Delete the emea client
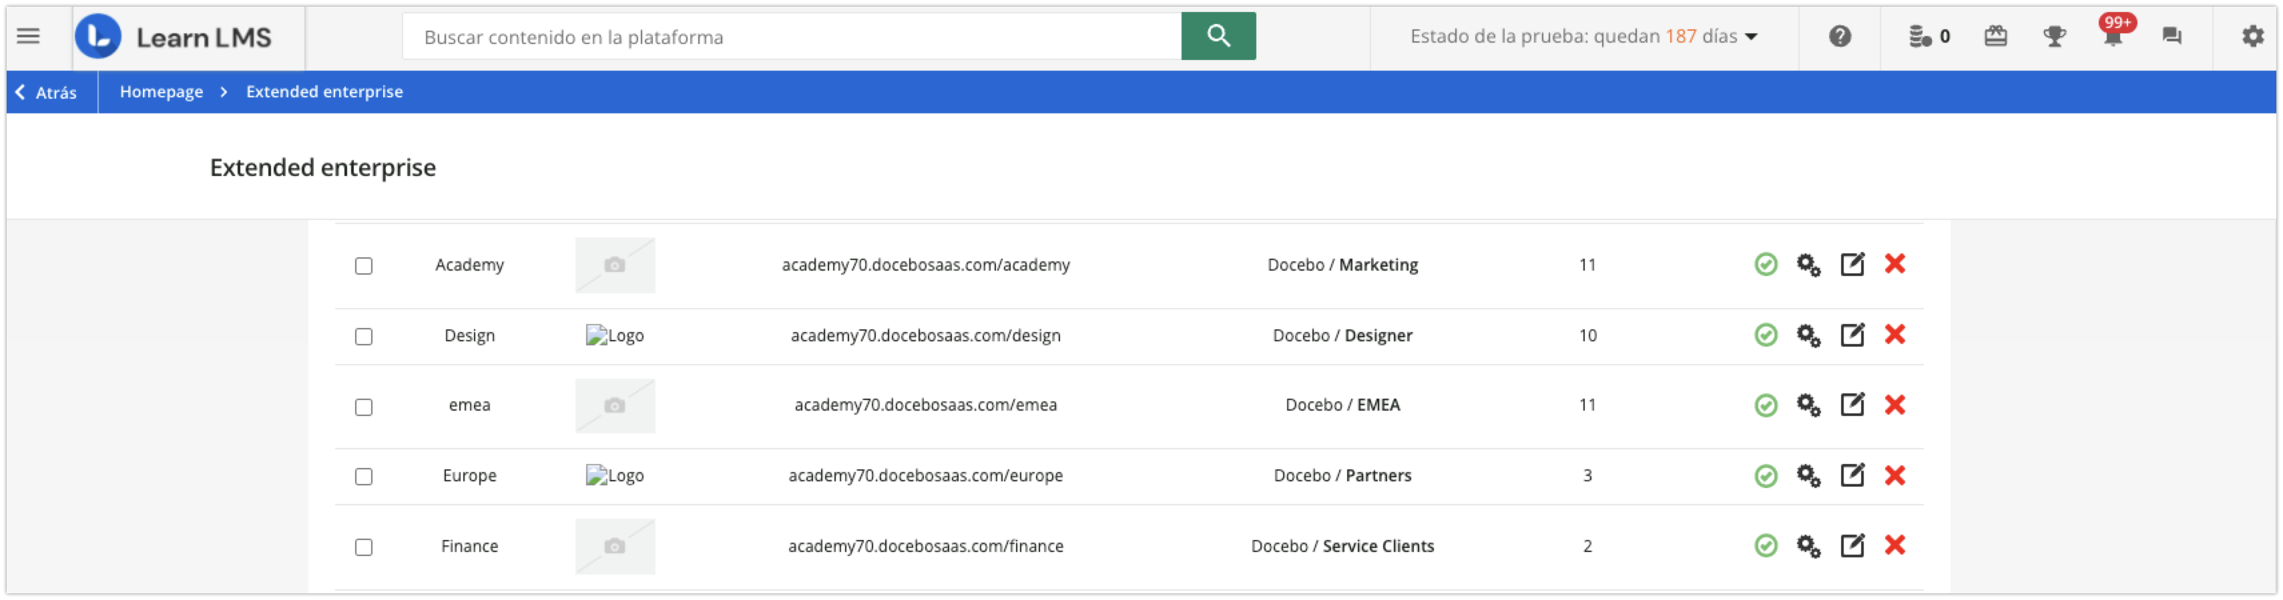This screenshot has height=600, width=2283. click(x=1894, y=405)
